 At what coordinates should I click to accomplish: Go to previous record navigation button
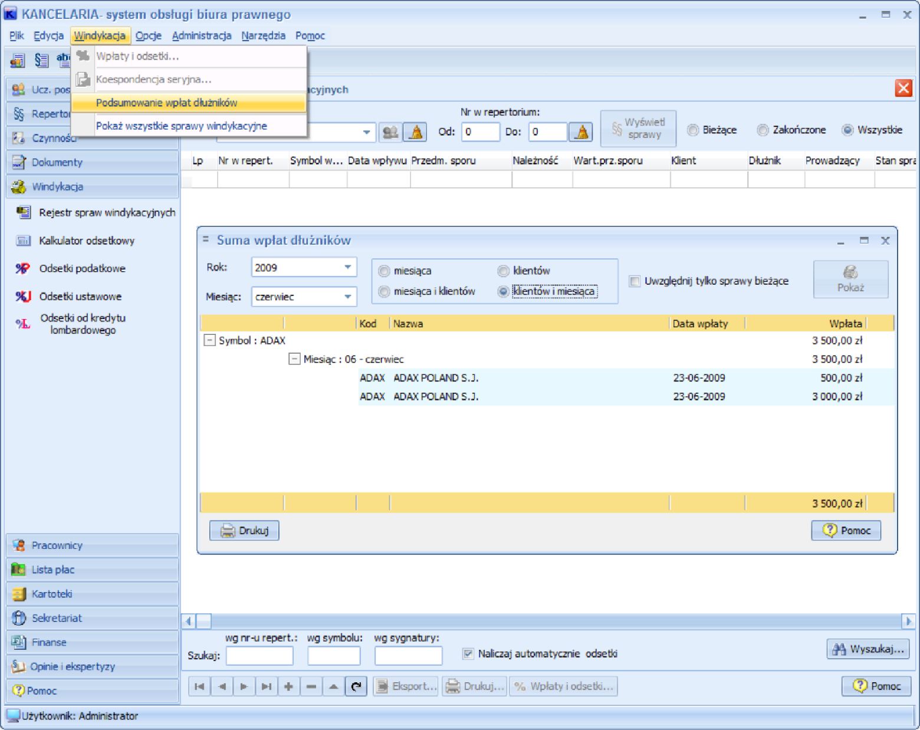pyautogui.click(x=222, y=686)
